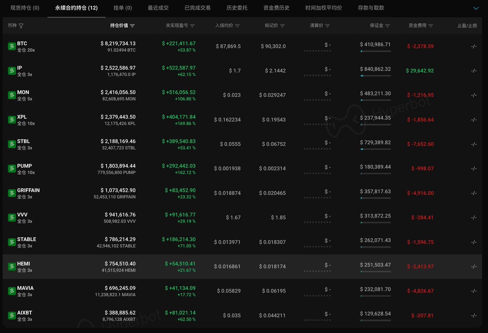Sort by the 未实现盈亏 sort icon
The image size is (488, 333).
point(192,26)
